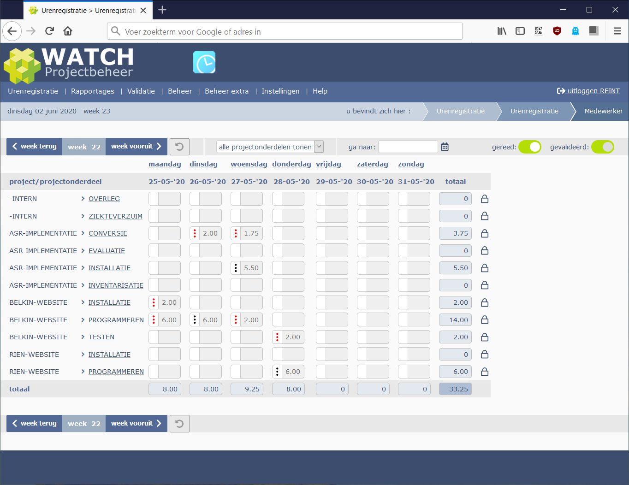Click lock icon for BELKIN INSTALLATIE row
629x485 pixels.
(x=485, y=302)
